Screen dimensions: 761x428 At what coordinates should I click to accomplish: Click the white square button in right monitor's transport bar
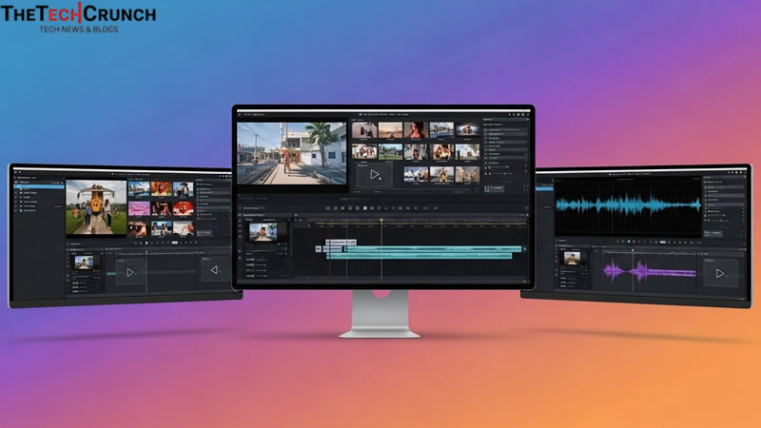click(629, 242)
